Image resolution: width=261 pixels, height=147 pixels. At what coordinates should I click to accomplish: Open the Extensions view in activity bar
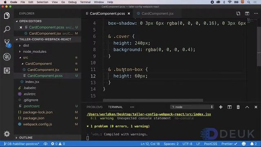click(x=7, y=71)
